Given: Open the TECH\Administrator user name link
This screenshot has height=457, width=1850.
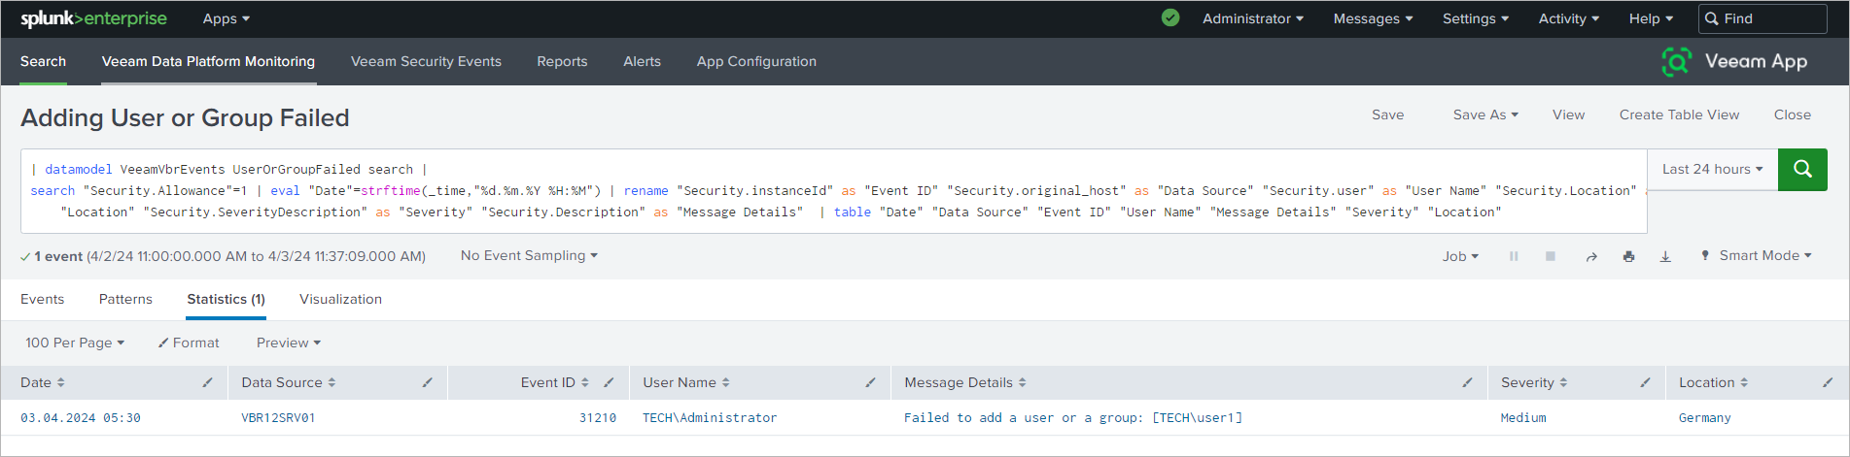Looking at the screenshot, I should coord(710,418).
